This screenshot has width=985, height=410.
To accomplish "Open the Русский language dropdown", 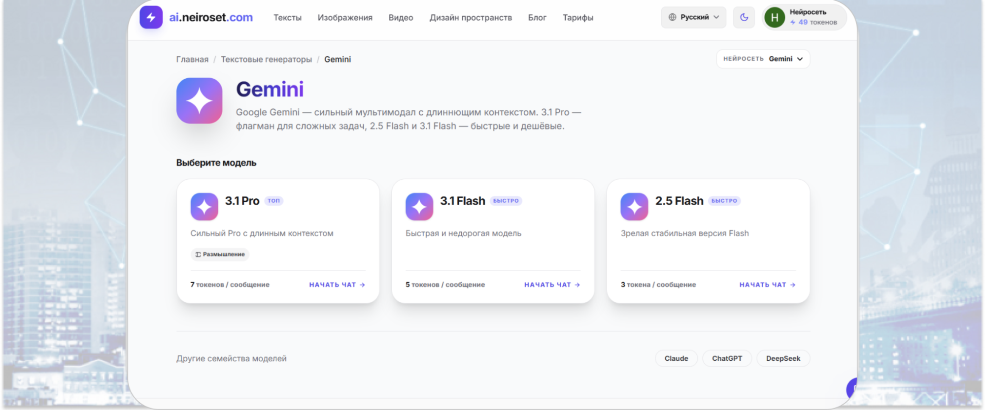I will click(693, 17).
